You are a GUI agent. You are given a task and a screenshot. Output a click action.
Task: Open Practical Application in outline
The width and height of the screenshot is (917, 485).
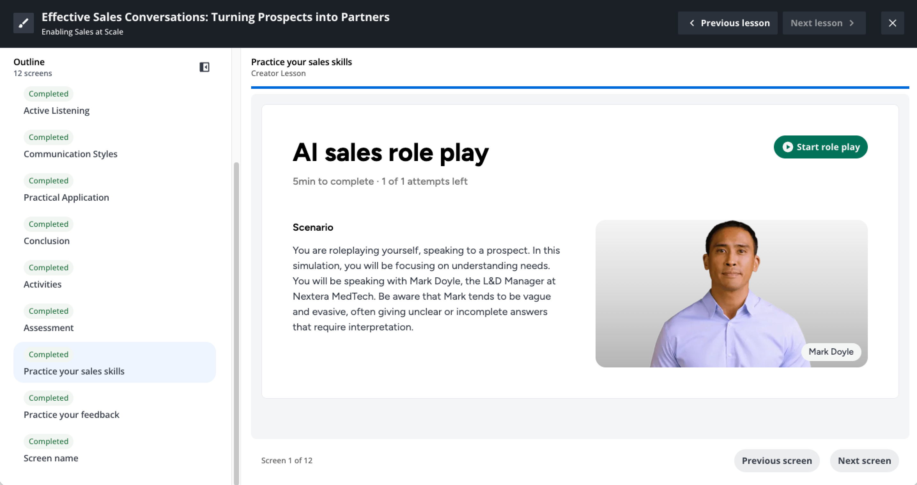(66, 197)
